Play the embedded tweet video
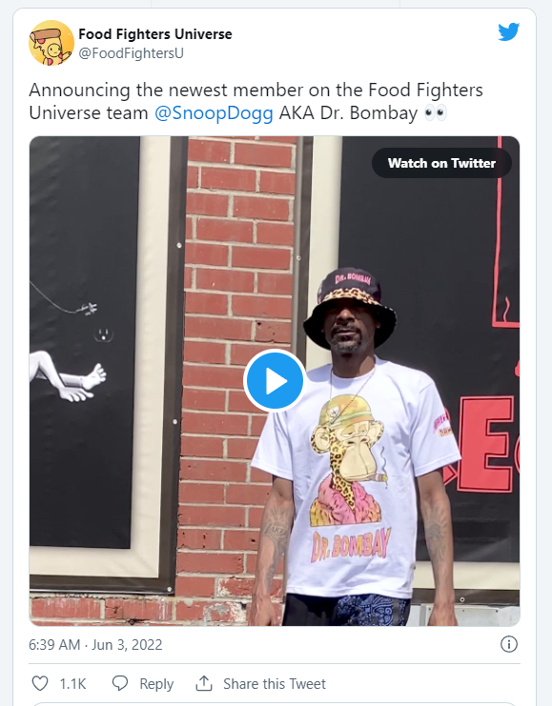The height and width of the screenshot is (706, 552). coord(275,380)
